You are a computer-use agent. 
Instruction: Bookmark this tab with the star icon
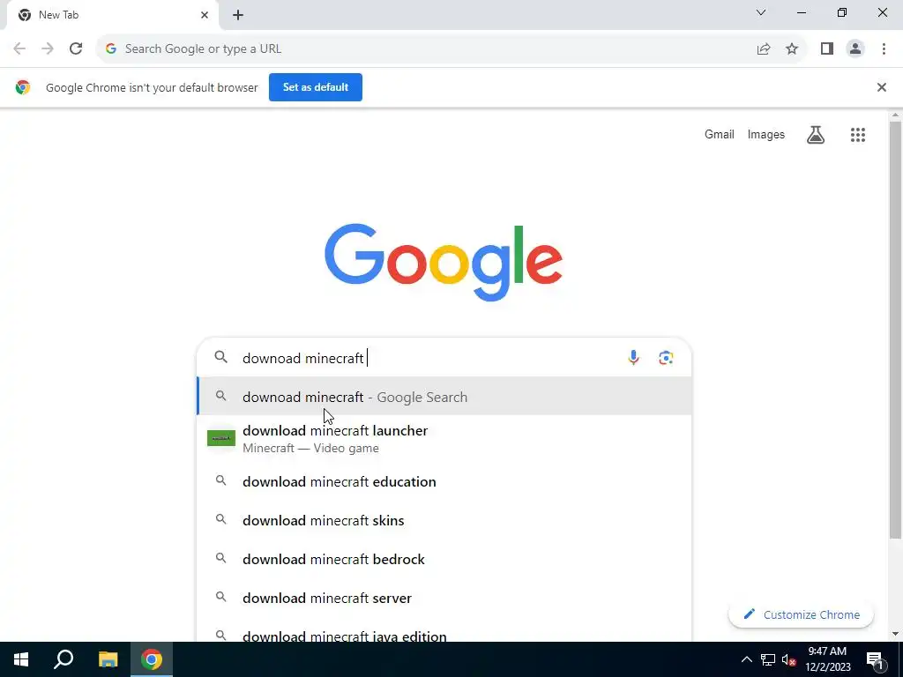pyautogui.click(x=792, y=49)
